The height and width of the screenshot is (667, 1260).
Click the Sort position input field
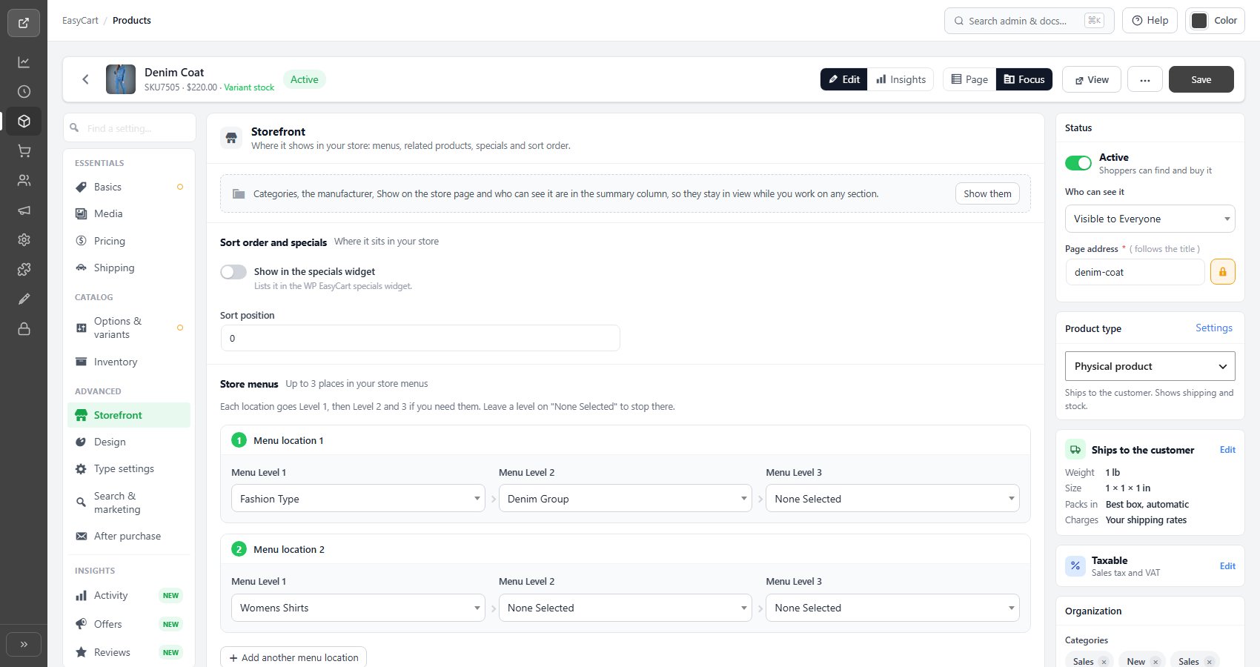(420, 338)
